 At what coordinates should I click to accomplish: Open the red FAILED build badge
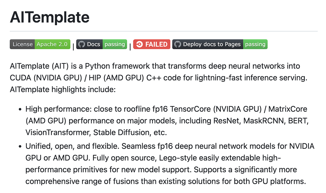click(x=152, y=44)
